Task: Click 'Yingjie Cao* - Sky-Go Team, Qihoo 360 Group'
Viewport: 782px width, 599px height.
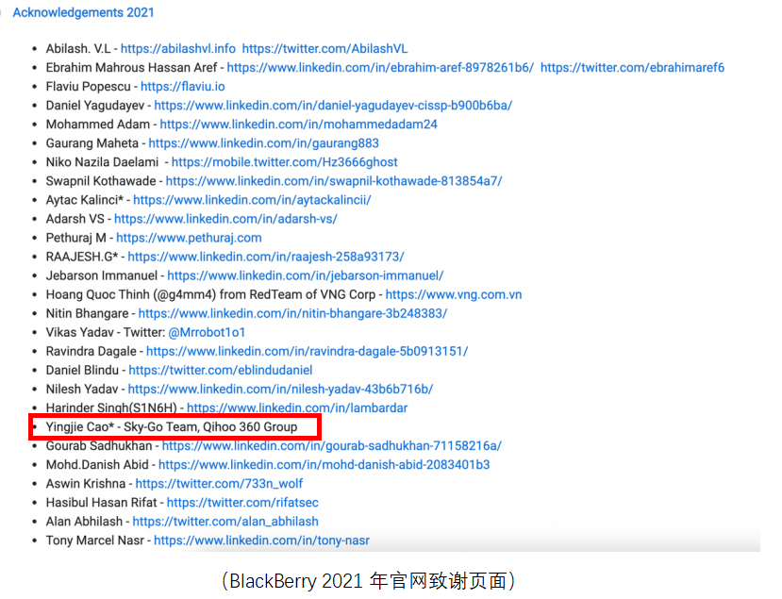Action: 172,427
